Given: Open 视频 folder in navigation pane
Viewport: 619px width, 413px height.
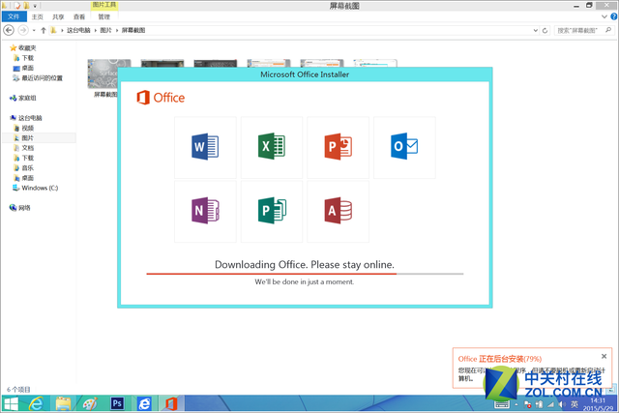Looking at the screenshot, I should 28,128.
